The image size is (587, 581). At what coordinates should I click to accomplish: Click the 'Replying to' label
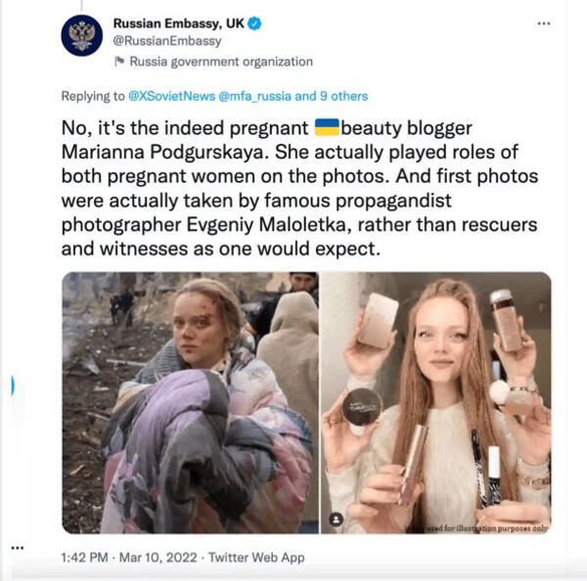[93, 96]
